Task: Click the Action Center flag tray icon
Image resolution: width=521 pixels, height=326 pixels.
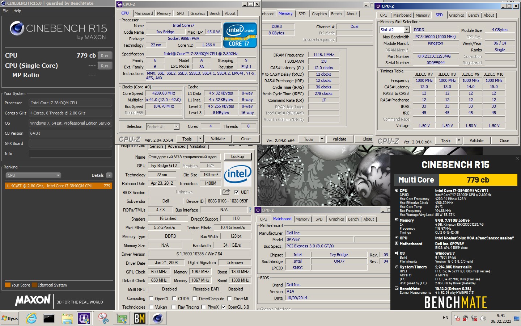Action: (457, 319)
